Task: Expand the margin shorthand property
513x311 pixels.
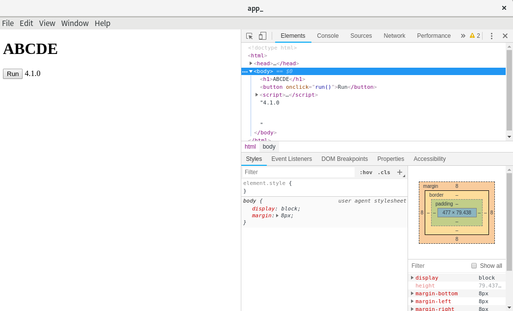Action: pyautogui.click(x=277, y=215)
